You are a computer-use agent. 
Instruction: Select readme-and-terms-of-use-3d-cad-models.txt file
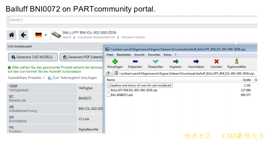(141, 85)
